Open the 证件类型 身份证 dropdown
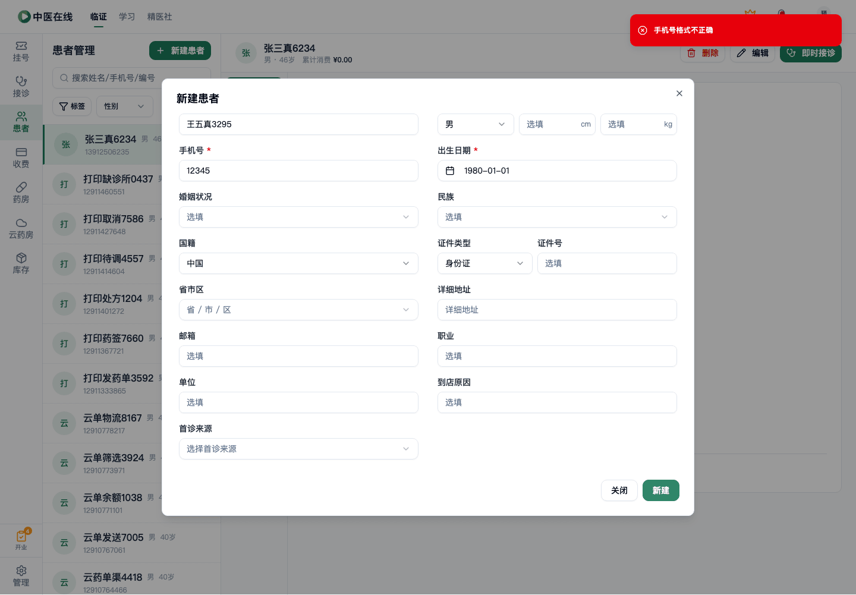The width and height of the screenshot is (856, 595). (x=485, y=263)
